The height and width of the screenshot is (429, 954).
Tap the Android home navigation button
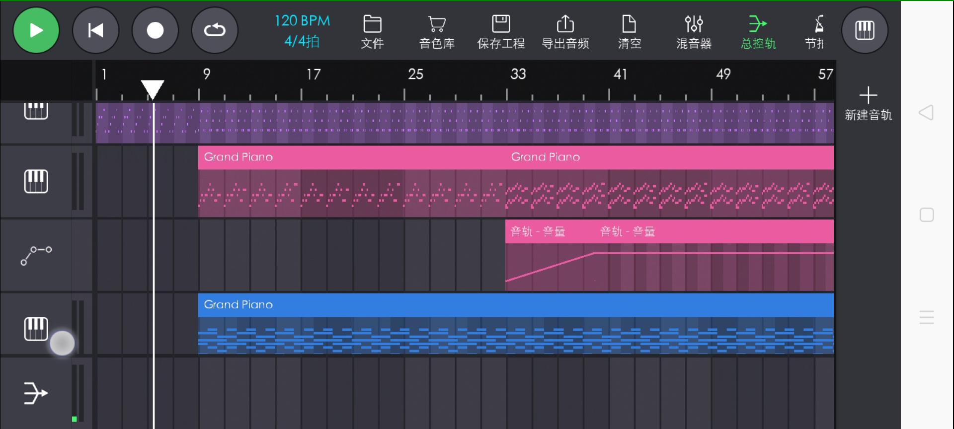[927, 215]
